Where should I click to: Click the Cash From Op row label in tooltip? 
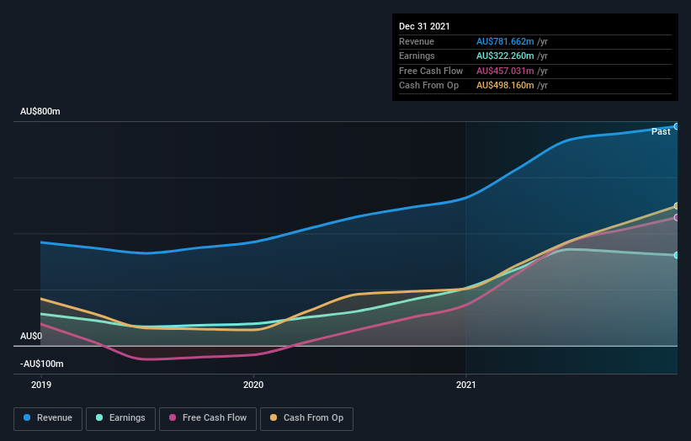coord(428,86)
